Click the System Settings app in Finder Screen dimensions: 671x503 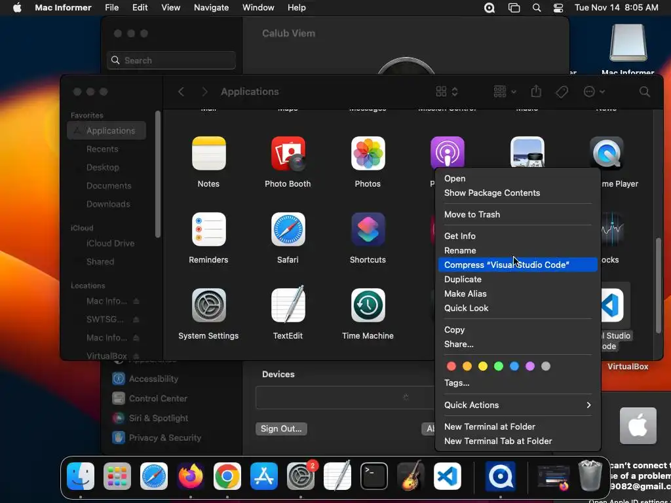click(x=208, y=305)
